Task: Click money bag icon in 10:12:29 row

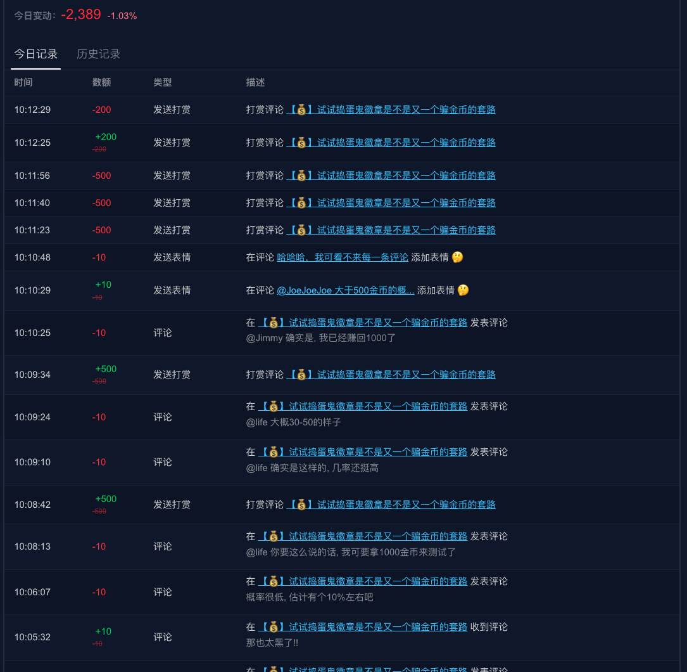Action: 301,110
